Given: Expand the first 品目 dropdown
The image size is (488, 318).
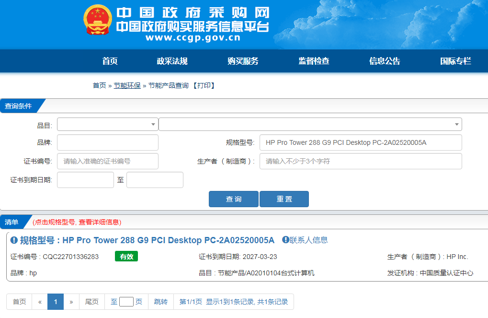Looking at the screenshot, I should [108, 124].
